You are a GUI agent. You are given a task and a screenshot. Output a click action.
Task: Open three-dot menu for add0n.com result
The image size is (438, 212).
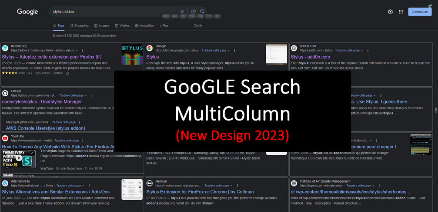(x=368, y=50)
